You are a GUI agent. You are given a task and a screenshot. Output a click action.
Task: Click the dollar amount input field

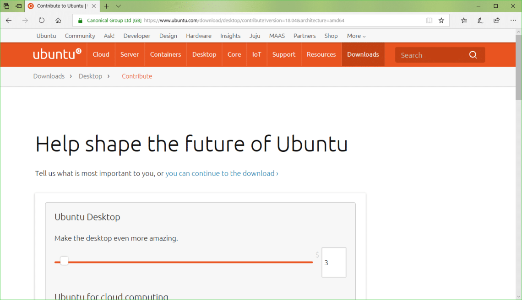coord(334,262)
